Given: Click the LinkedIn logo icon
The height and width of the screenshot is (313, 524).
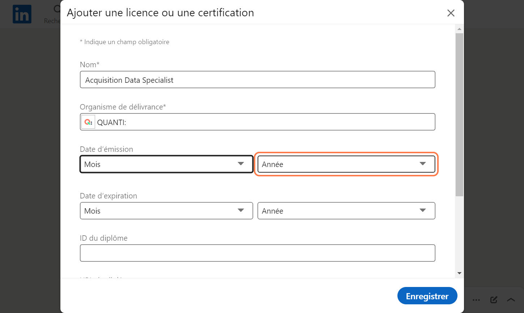Looking at the screenshot, I should tap(22, 14).
